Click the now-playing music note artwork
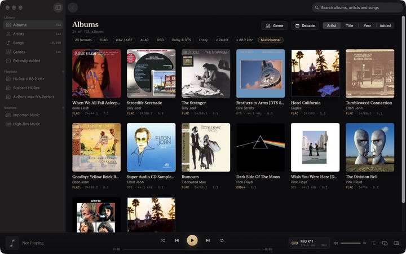The height and width of the screenshot is (254, 406). tap(12, 243)
